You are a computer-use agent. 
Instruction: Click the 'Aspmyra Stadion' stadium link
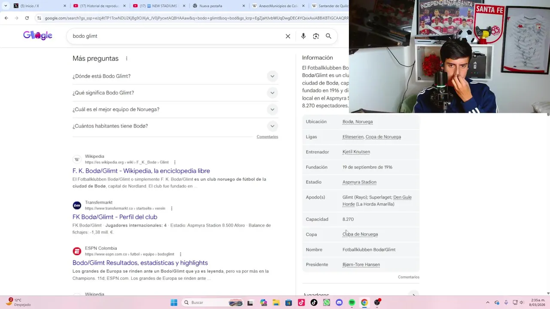[359, 182]
